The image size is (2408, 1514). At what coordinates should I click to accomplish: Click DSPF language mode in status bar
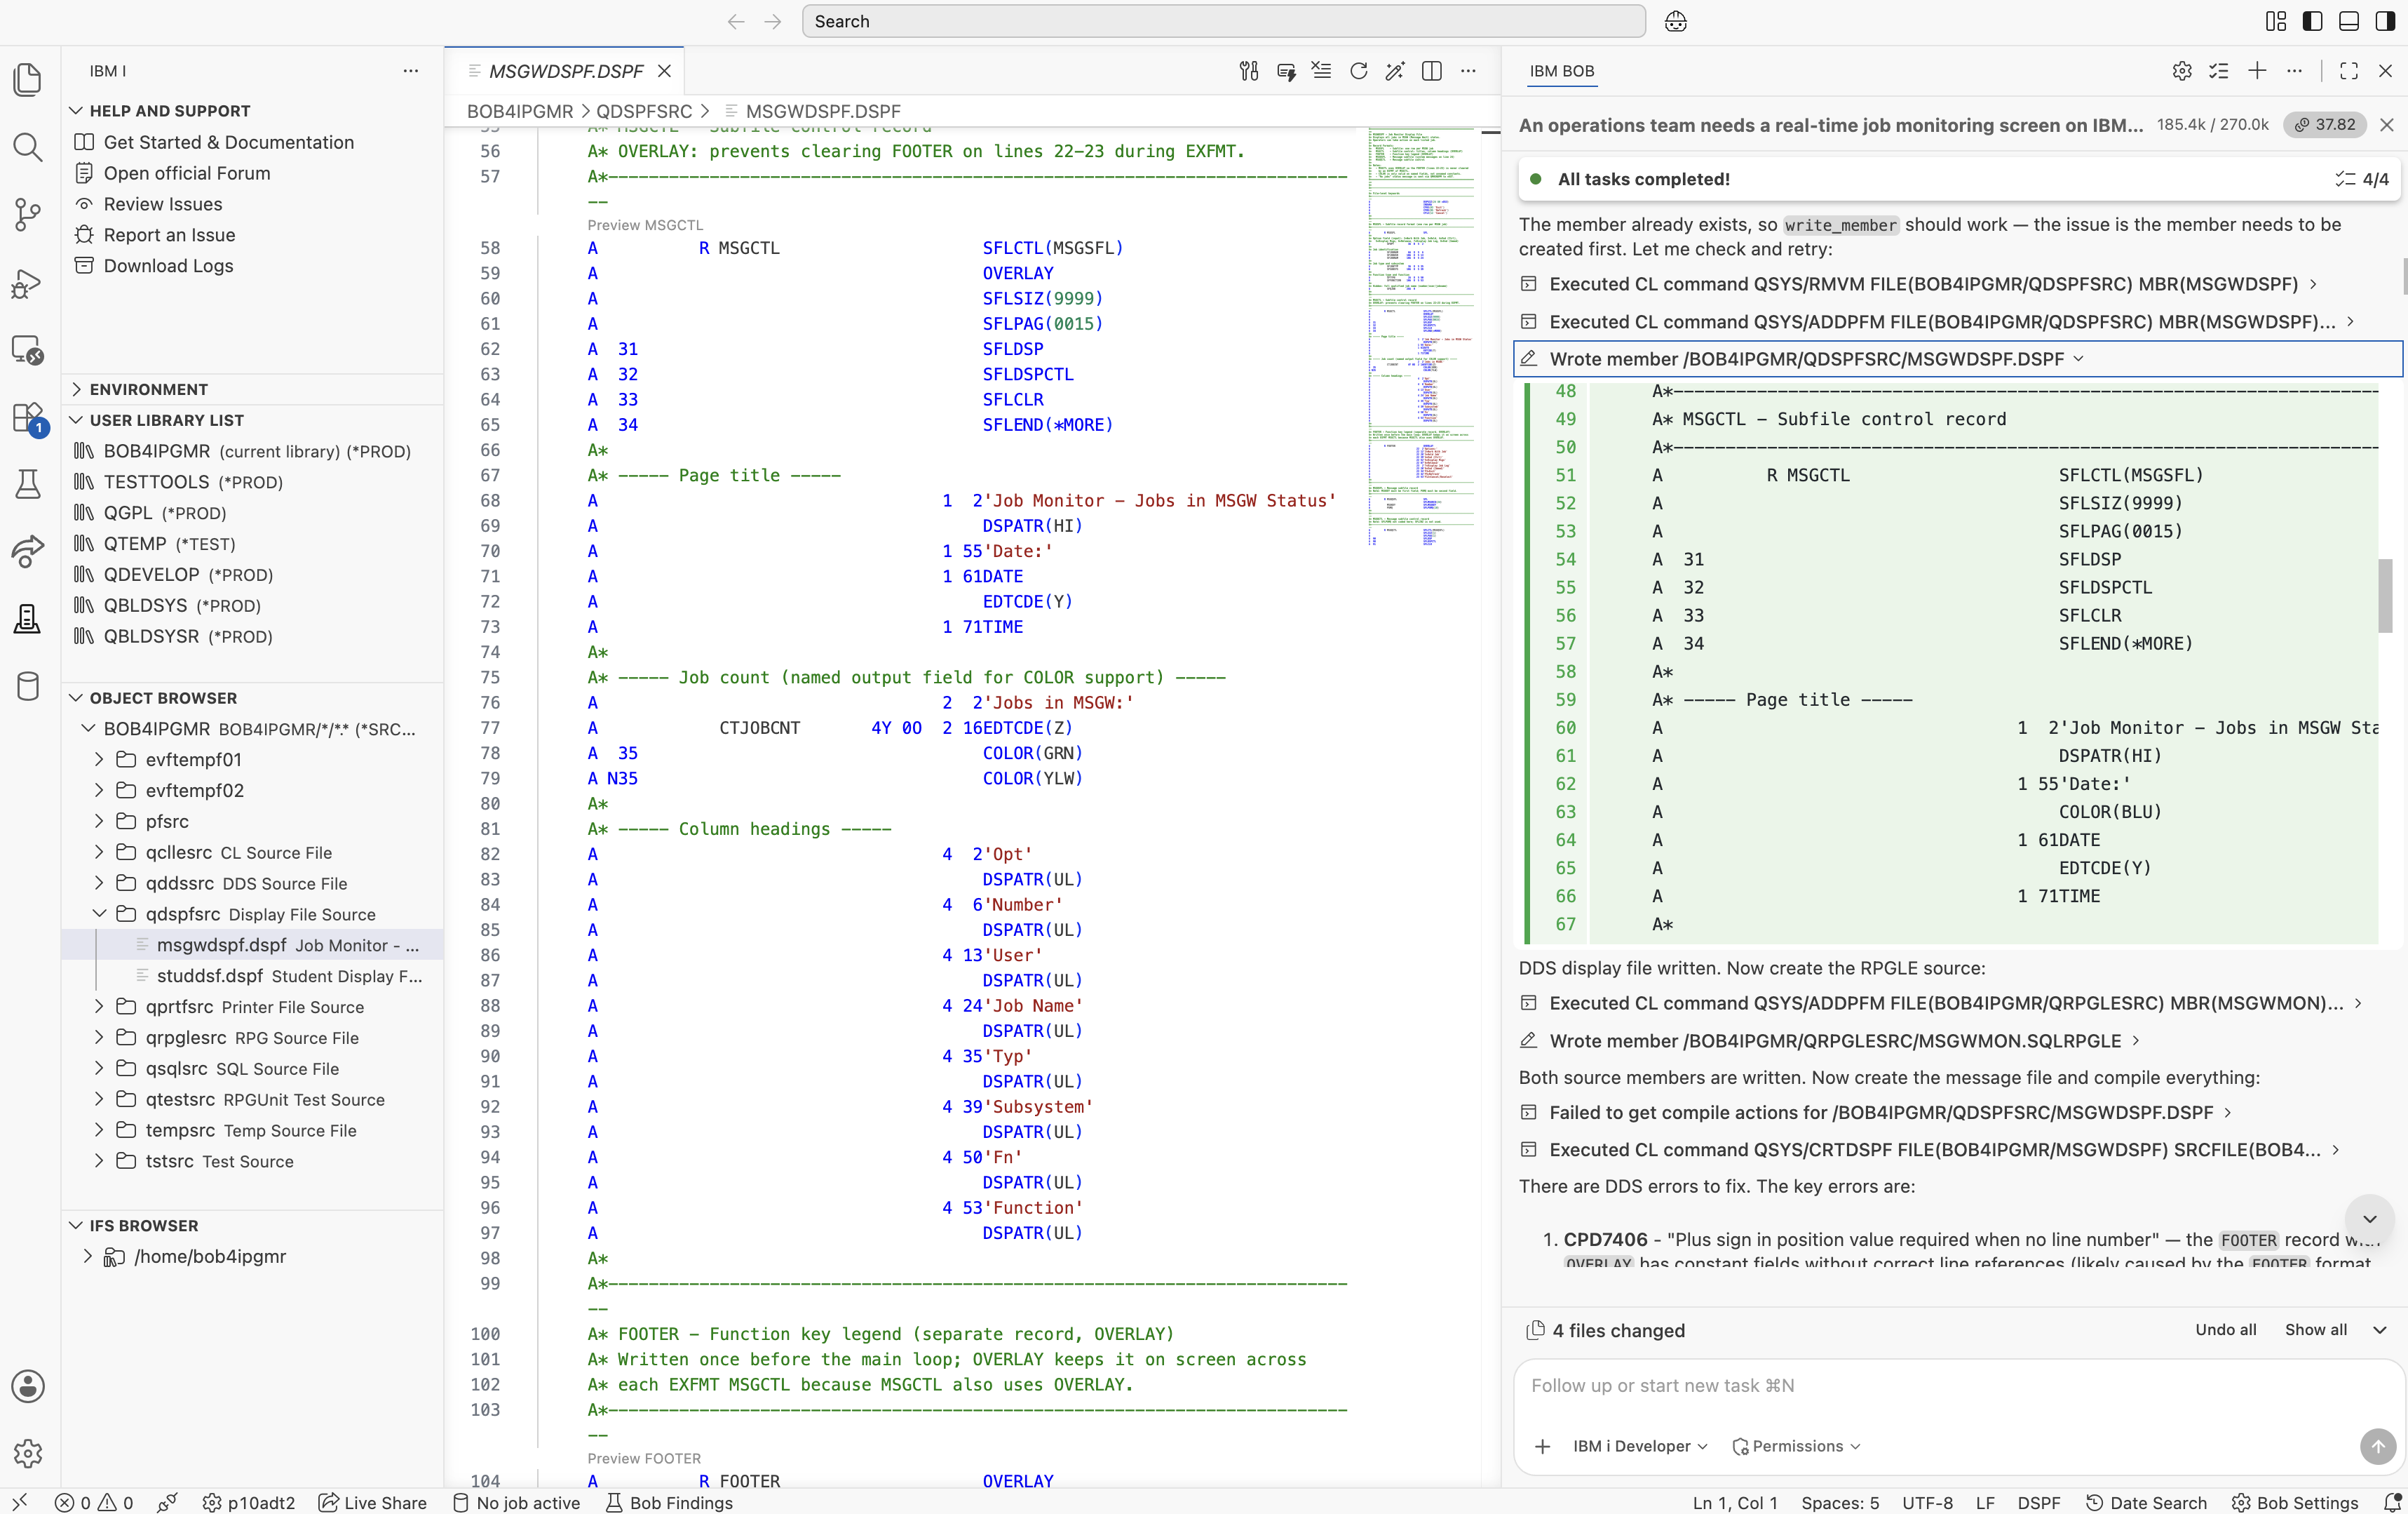[x=2038, y=1502]
